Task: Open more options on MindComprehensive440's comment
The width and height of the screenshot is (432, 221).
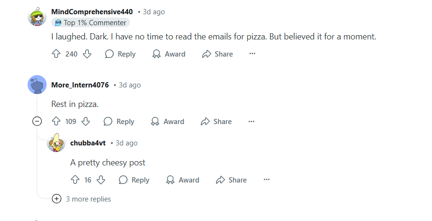Action: [x=252, y=54]
